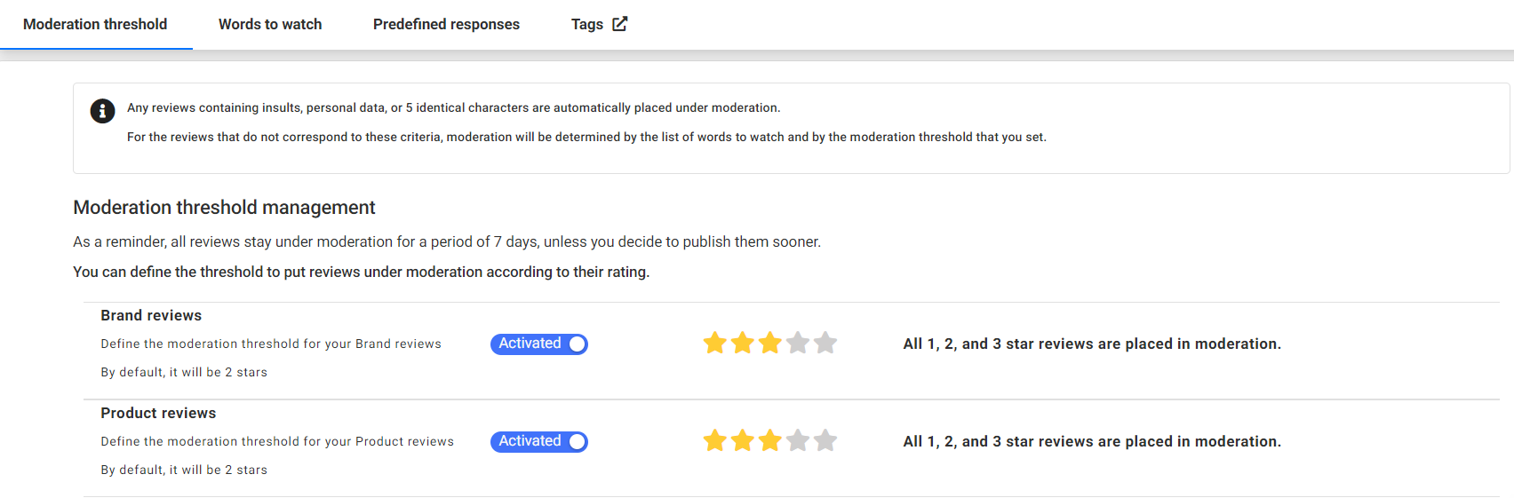Open the Tags tab
The image size is (1514, 498).
(x=587, y=25)
